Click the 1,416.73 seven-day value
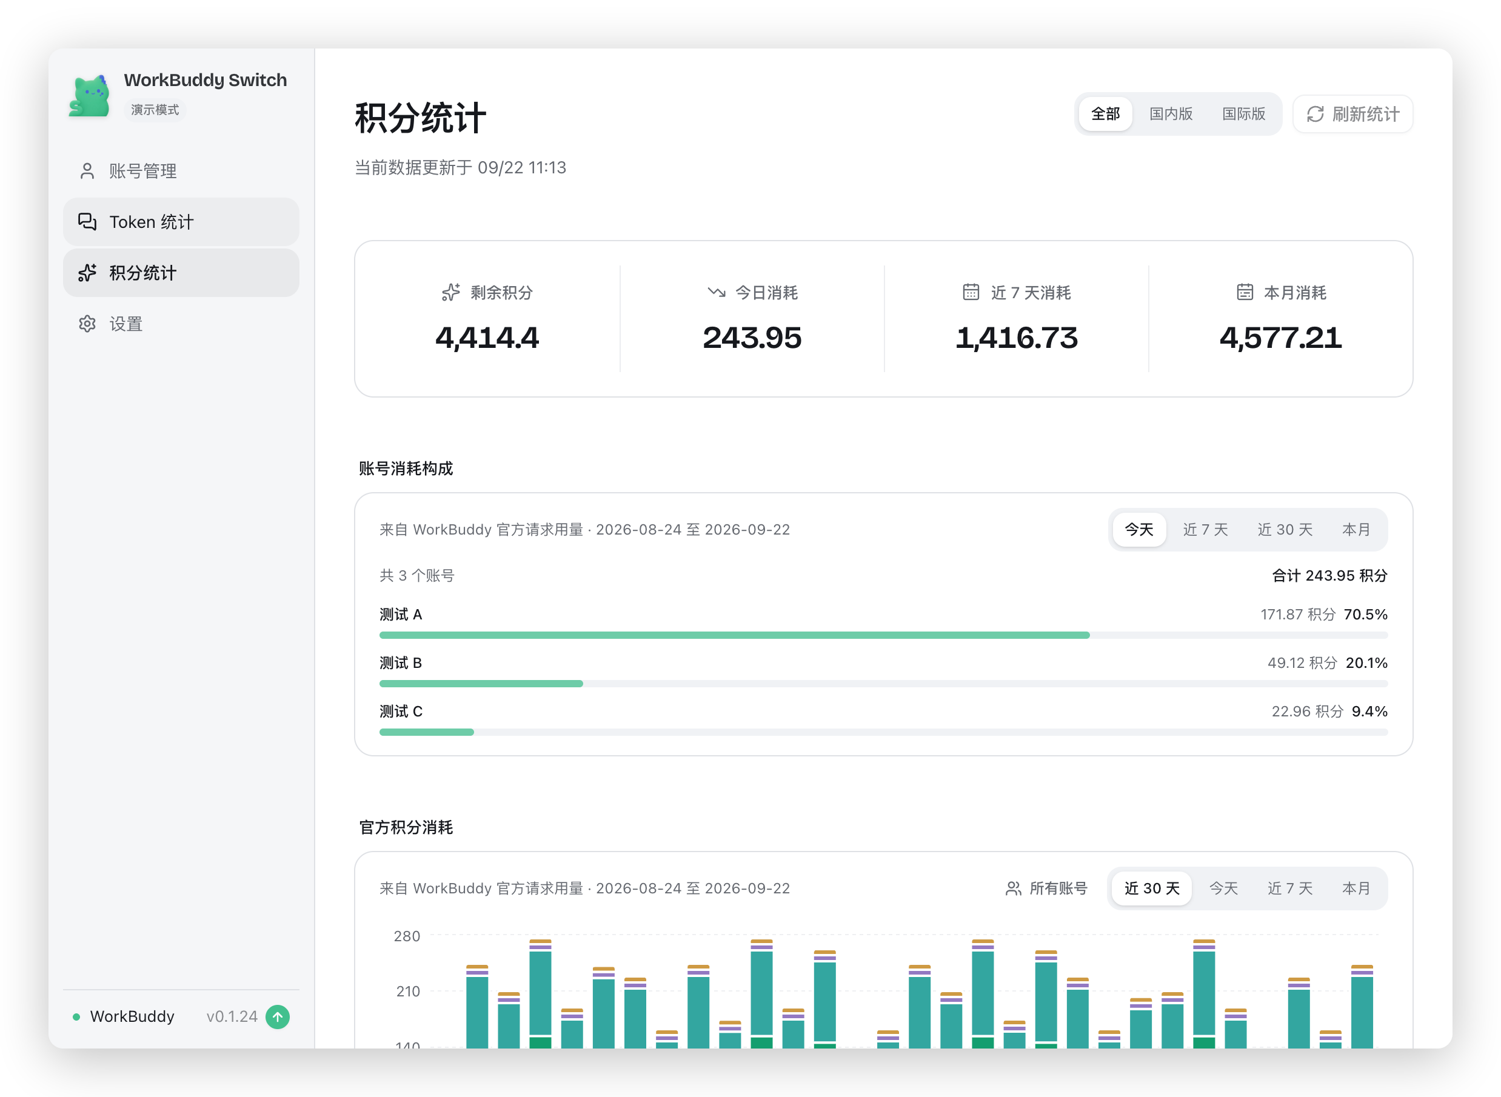 tap(1016, 338)
